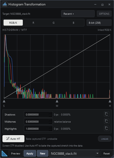114x158 pixels.
Task: Click the shadows S triangle marker
Action: [4, 101]
